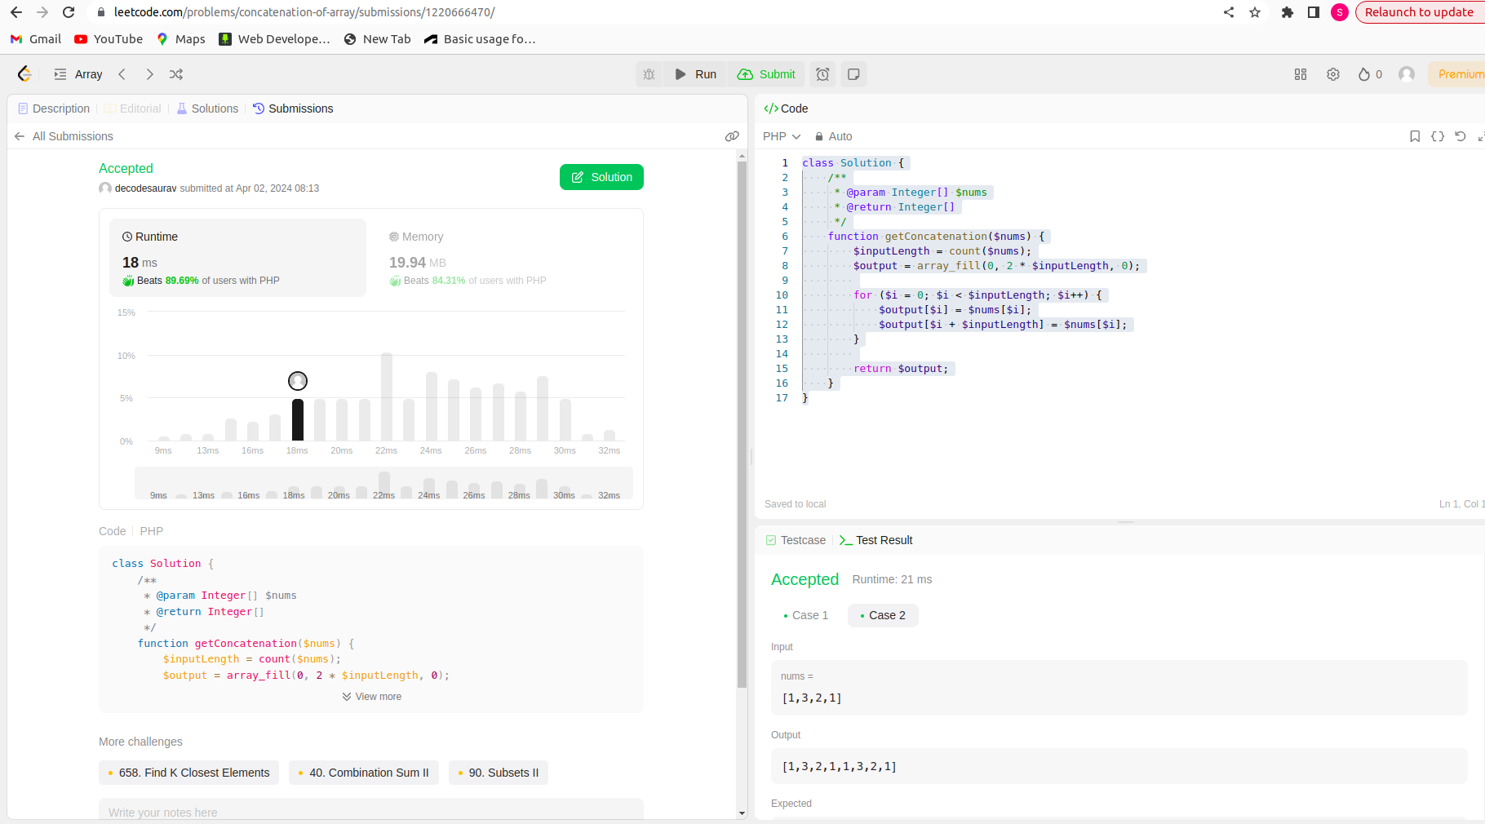
Task: View the daily streak flame counter
Action: (1368, 74)
